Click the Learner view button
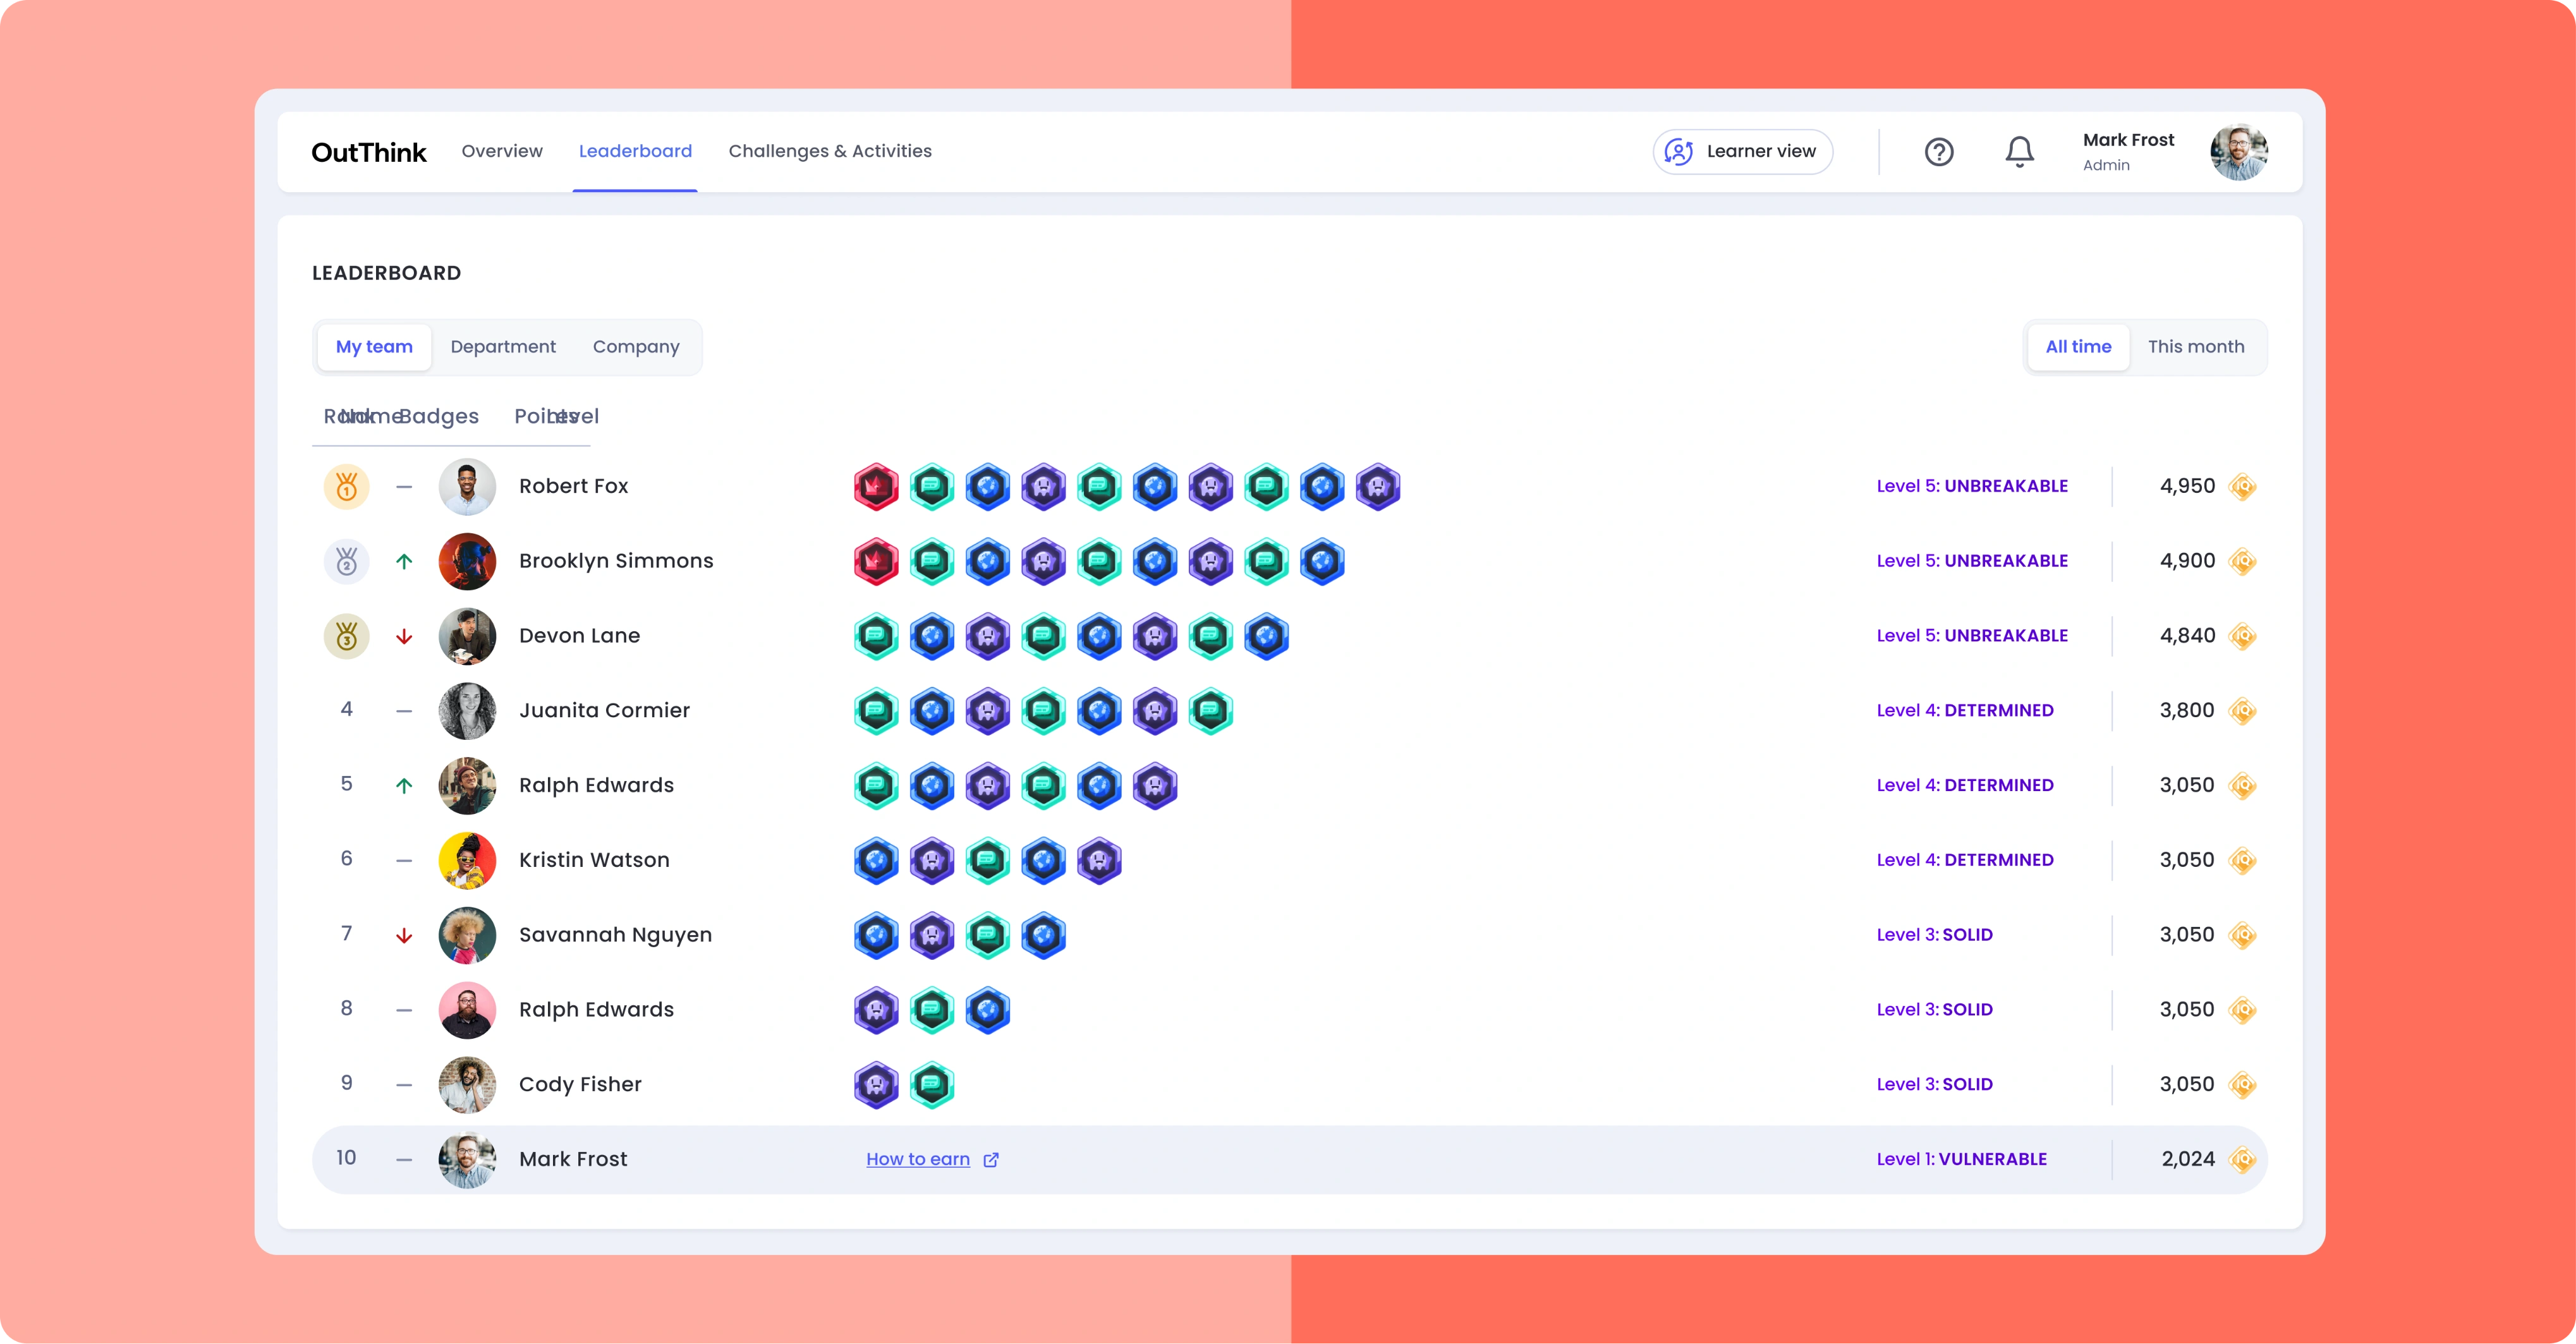Viewport: 2576px width, 1344px height. click(x=1742, y=151)
